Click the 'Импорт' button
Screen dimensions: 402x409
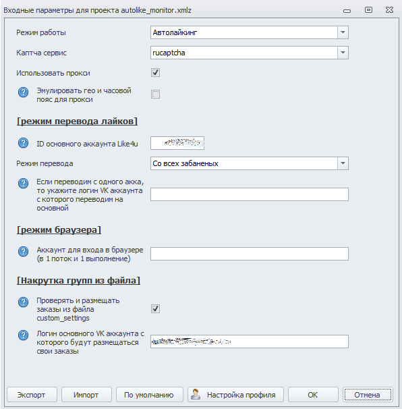pos(86,395)
